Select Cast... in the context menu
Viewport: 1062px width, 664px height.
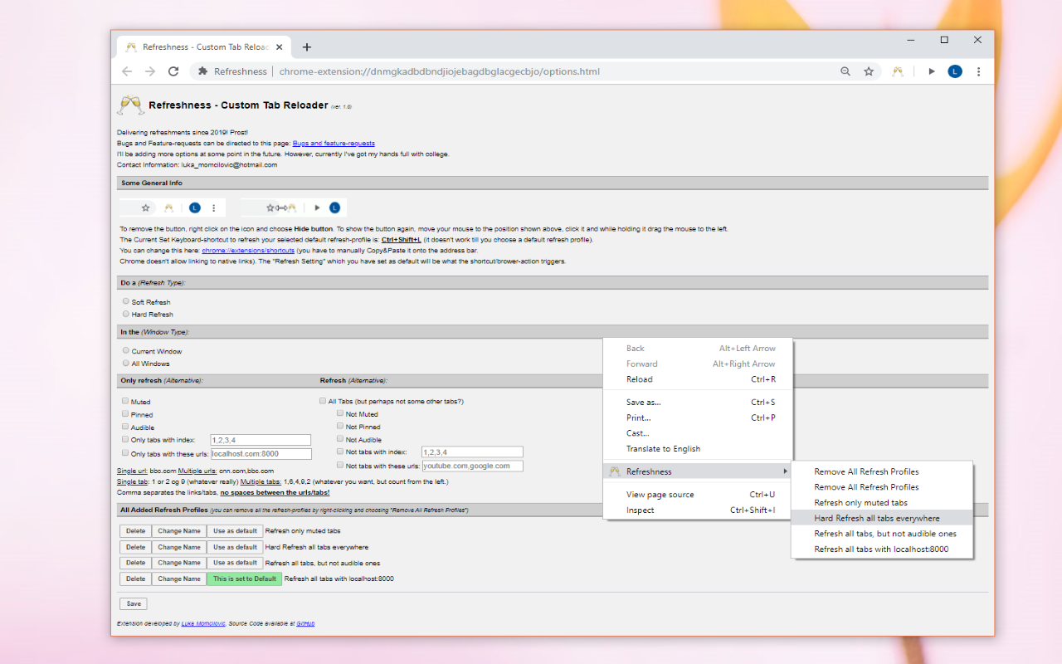coord(698,433)
